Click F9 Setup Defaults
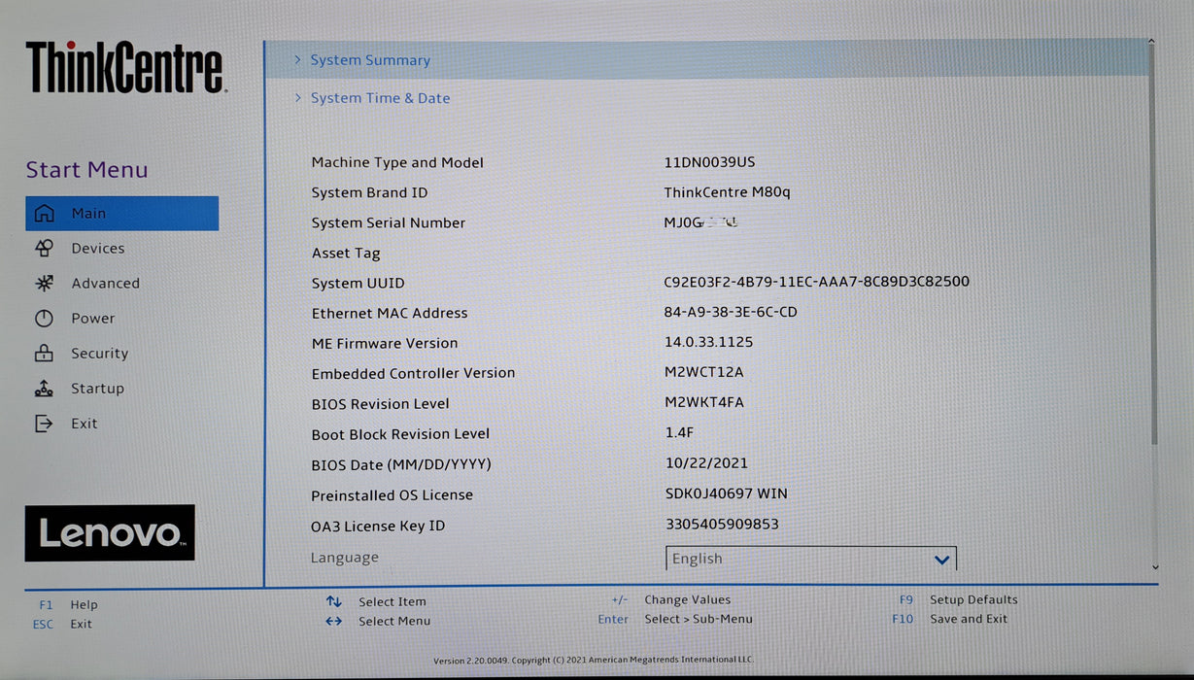This screenshot has height=680, width=1194. coord(958,600)
